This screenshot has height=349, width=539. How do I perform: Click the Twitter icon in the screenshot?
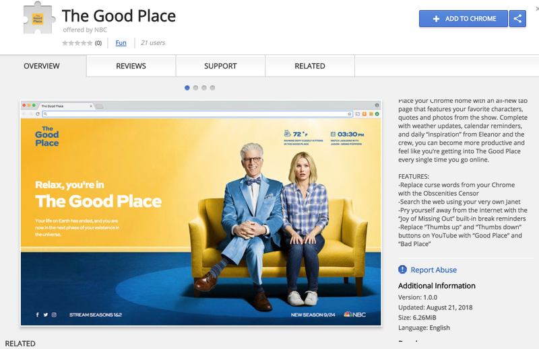pyautogui.click(x=46, y=315)
